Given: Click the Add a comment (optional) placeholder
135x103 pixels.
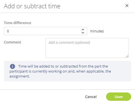Looking at the screenshot, I should [x=69, y=43].
